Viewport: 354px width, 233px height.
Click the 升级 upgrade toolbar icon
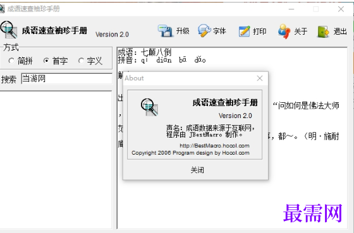pos(165,31)
